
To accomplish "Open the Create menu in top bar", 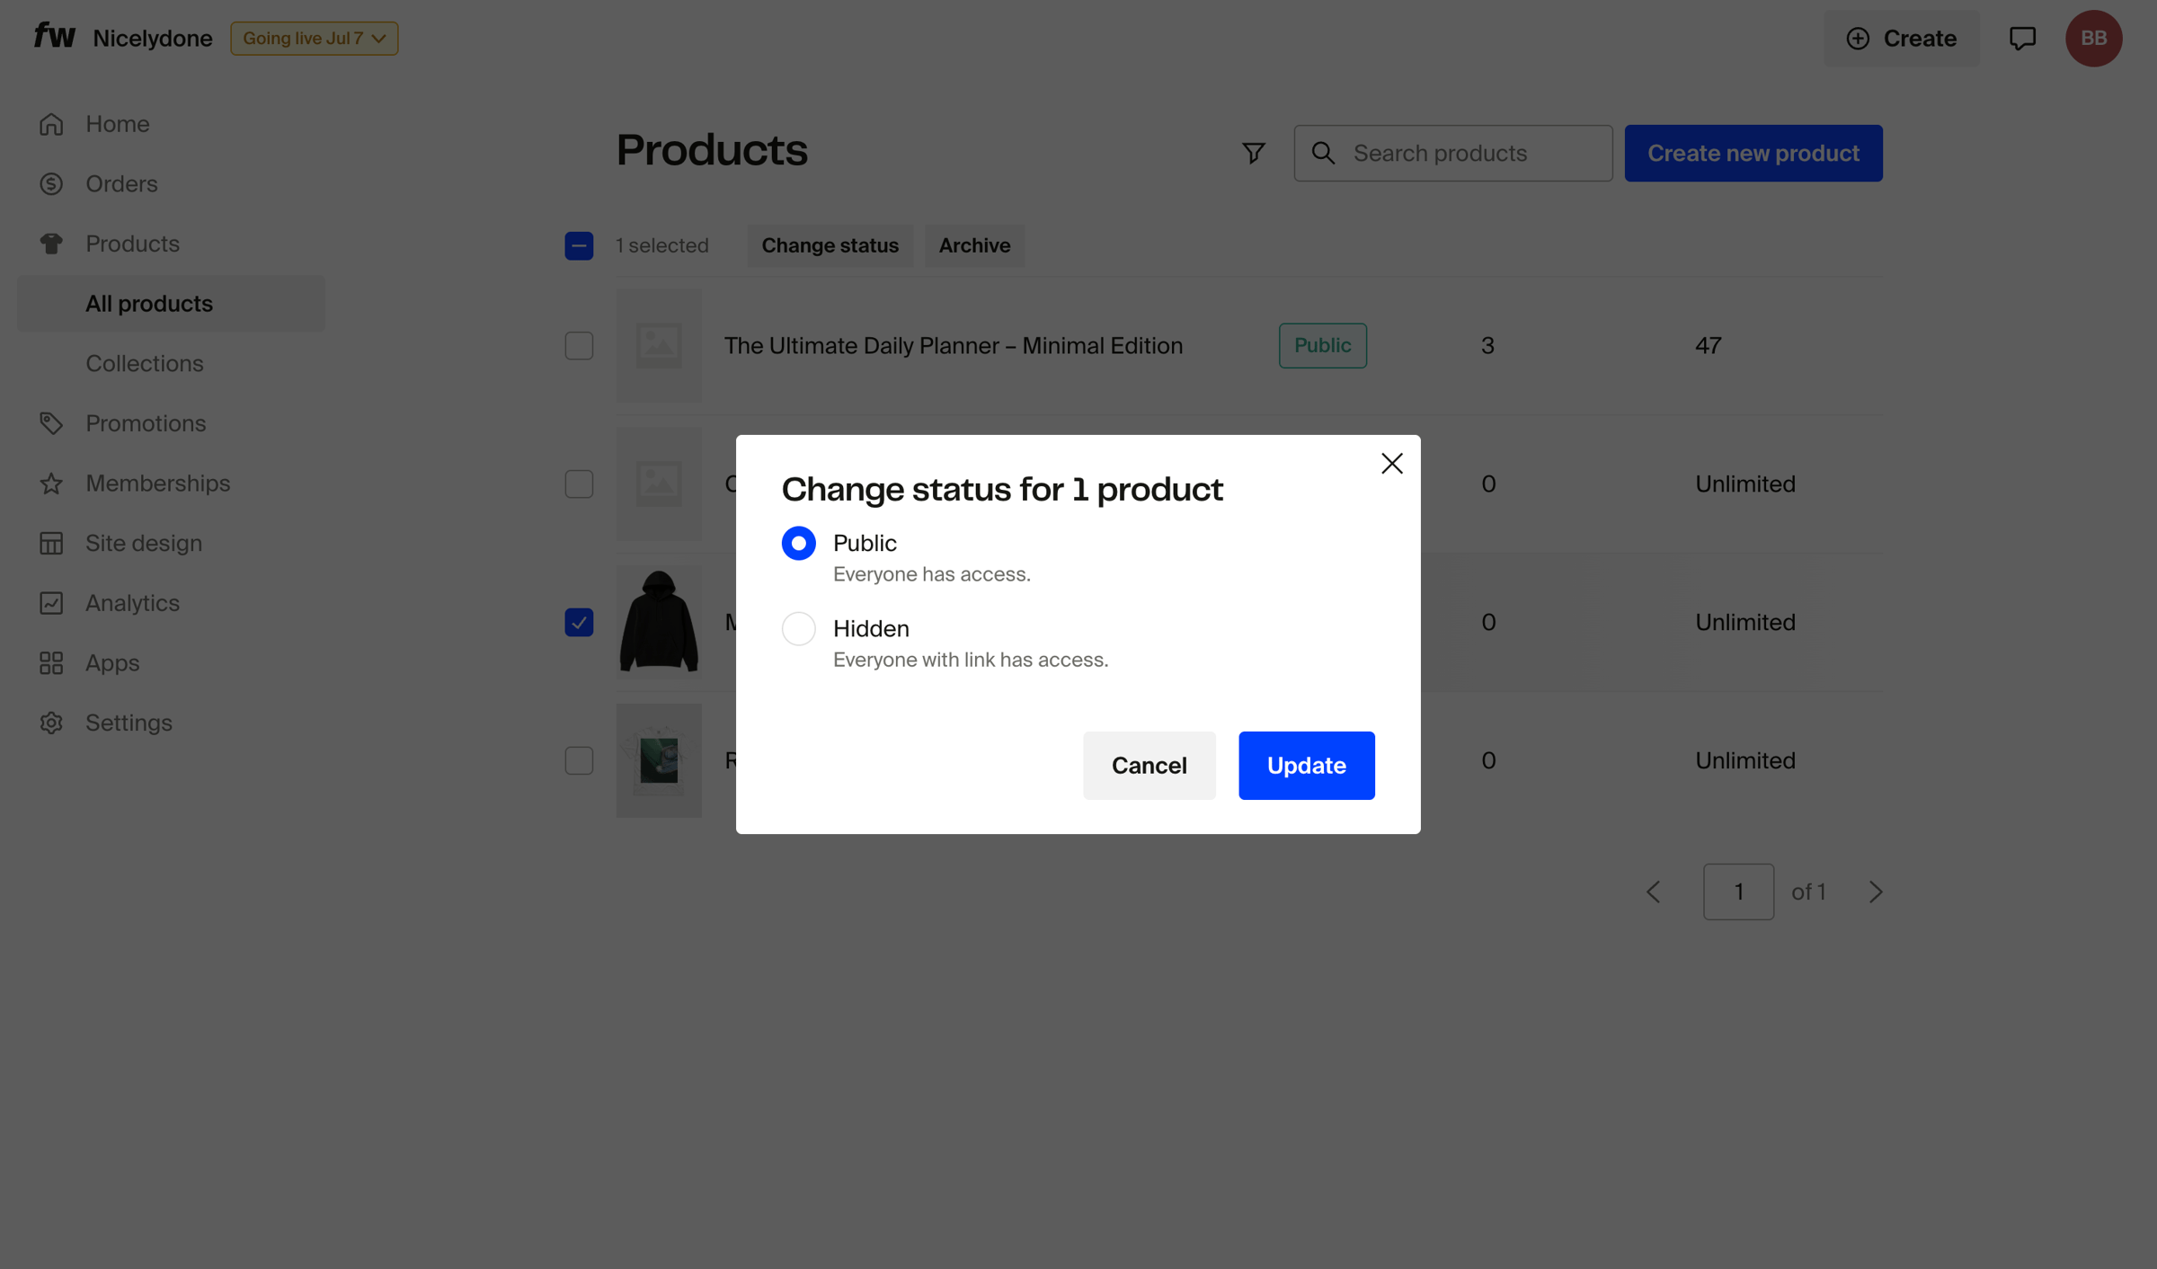I will coord(1901,39).
